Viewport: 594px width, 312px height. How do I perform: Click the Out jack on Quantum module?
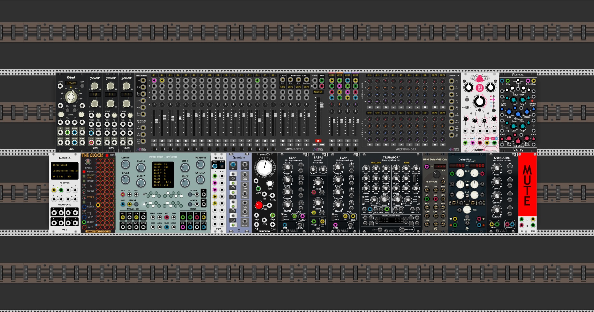[245, 165]
